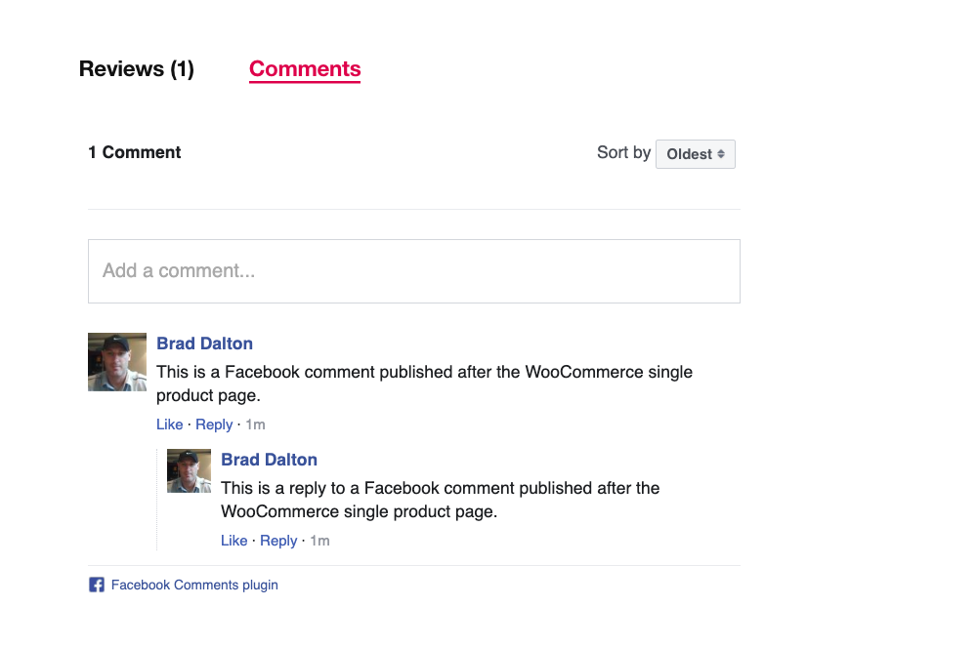The image size is (977, 647).
Task: Click the Add a comment input field
Action: (414, 270)
